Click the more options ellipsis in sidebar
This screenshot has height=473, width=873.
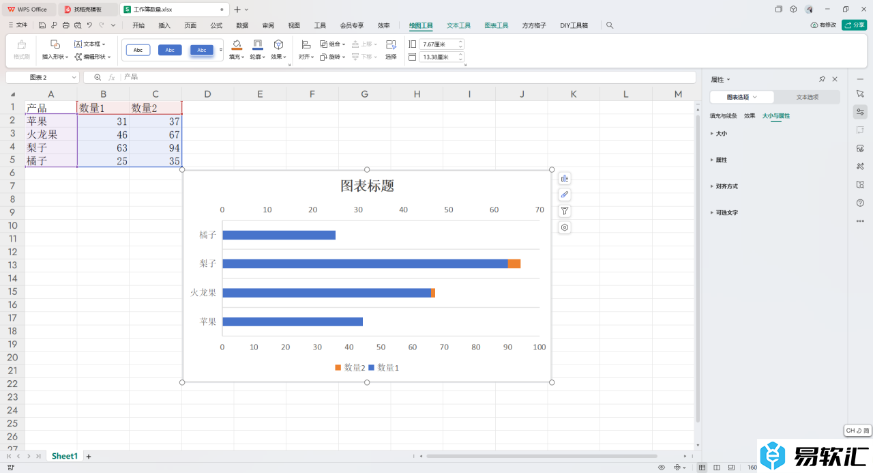click(x=860, y=221)
